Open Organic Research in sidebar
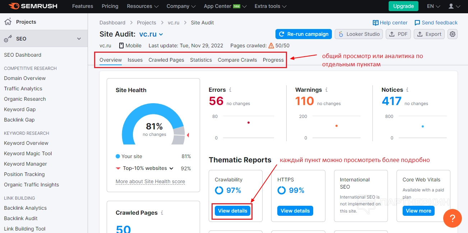The width and height of the screenshot is (468, 233). [x=25, y=99]
